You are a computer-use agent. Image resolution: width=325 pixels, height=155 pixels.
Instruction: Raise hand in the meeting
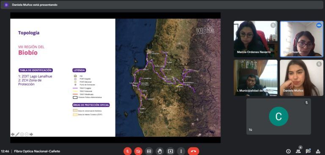pos(160,151)
